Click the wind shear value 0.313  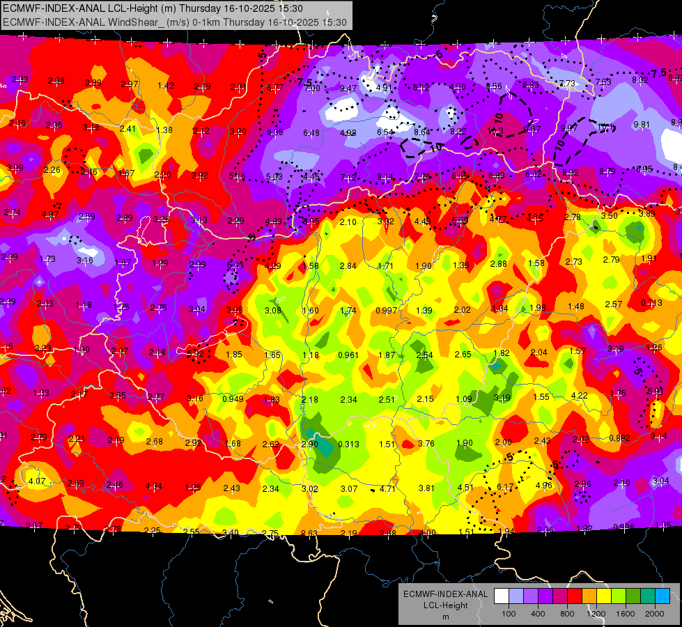(348, 444)
